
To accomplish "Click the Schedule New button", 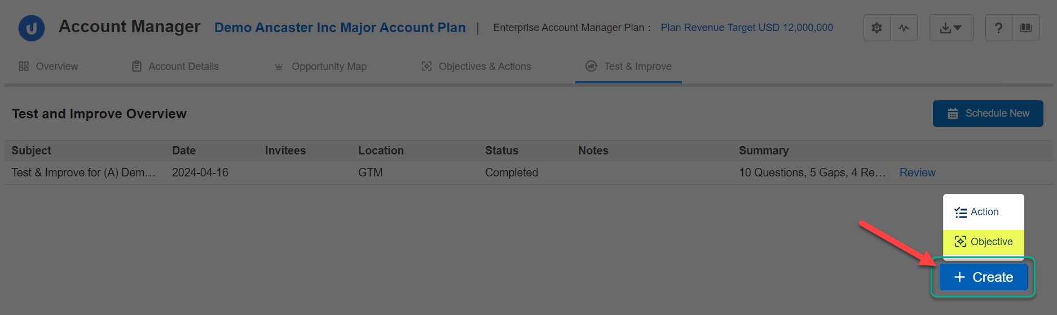I will tap(988, 113).
